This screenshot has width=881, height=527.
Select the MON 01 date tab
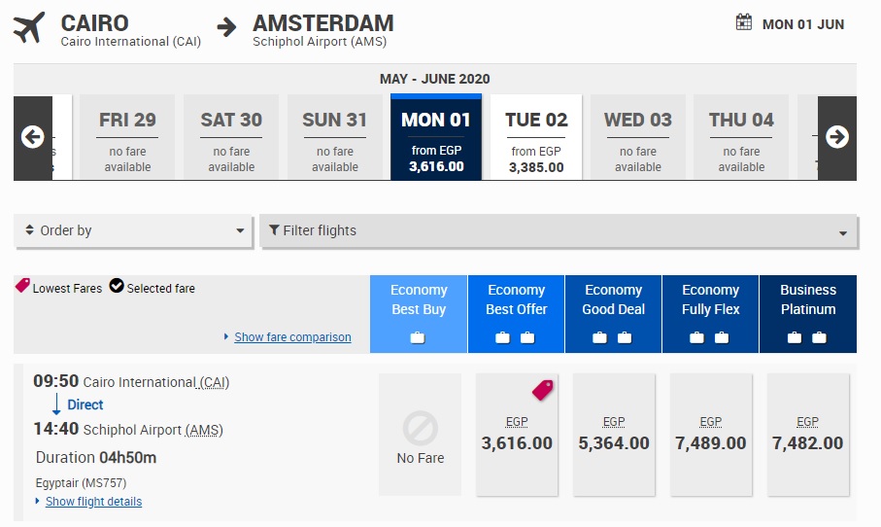pos(436,137)
